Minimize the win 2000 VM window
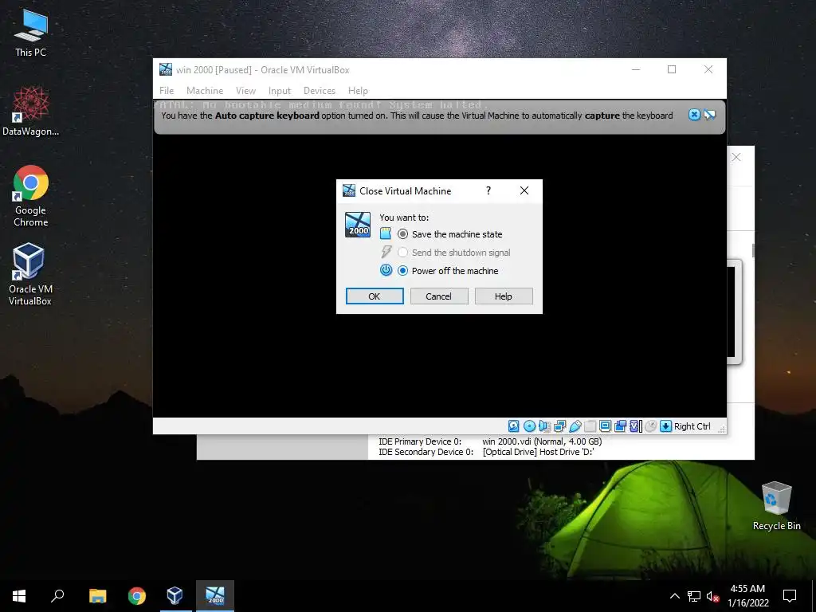Viewport: 816px width, 612px height. 635,69
